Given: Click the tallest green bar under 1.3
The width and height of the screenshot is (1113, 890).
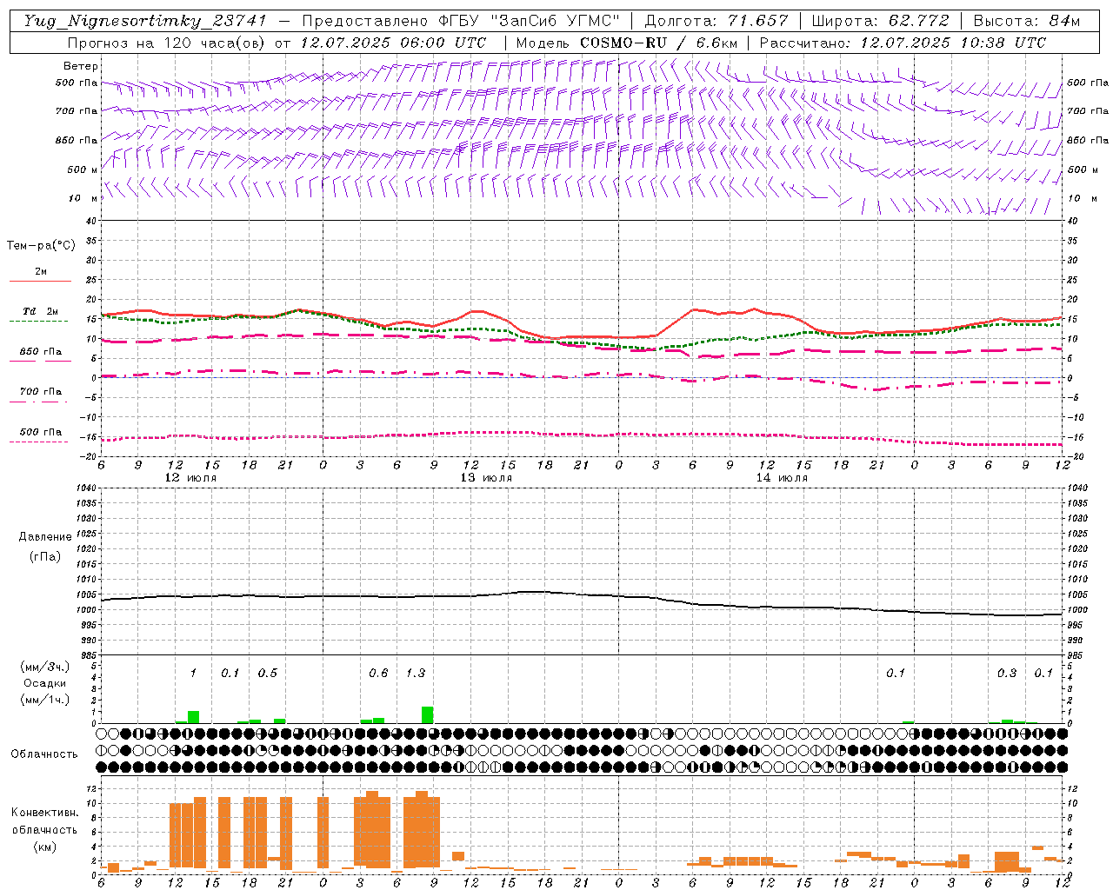Looking at the screenshot, I should click(427, 714).
